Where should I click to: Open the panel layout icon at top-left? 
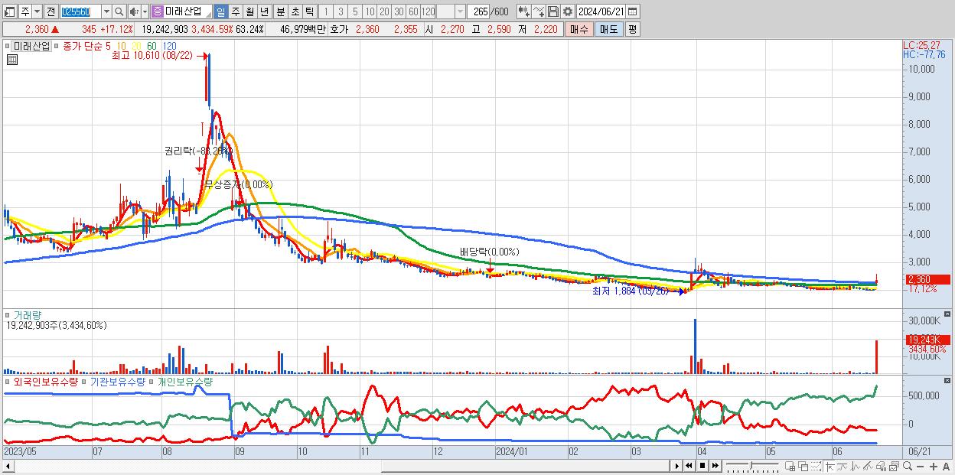(x=9, y=11)
